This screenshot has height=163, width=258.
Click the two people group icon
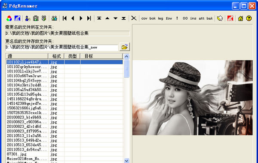54,18
